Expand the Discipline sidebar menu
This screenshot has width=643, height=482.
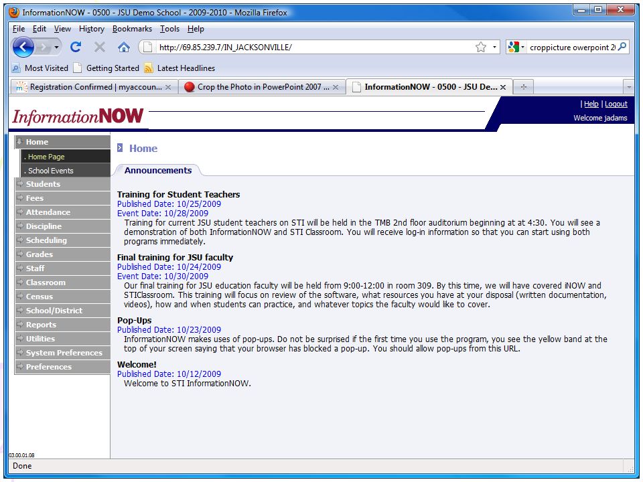[x=63, y=226]
